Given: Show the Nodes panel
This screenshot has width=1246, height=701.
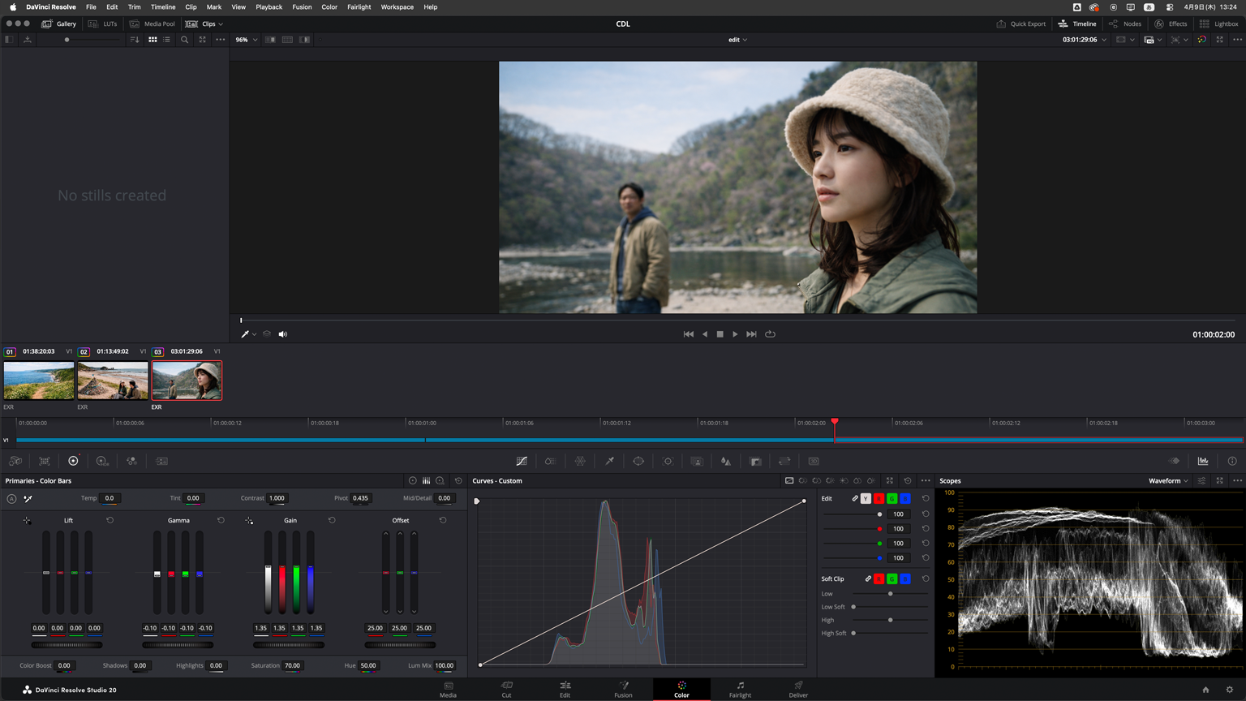Looking at the screenshot, I should [1125, 24].
